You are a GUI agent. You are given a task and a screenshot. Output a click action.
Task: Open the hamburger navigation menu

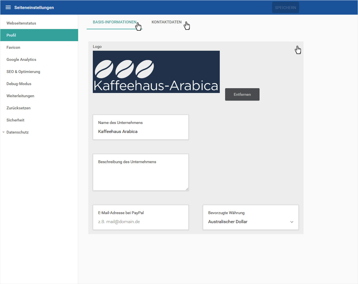click(8, 7)
